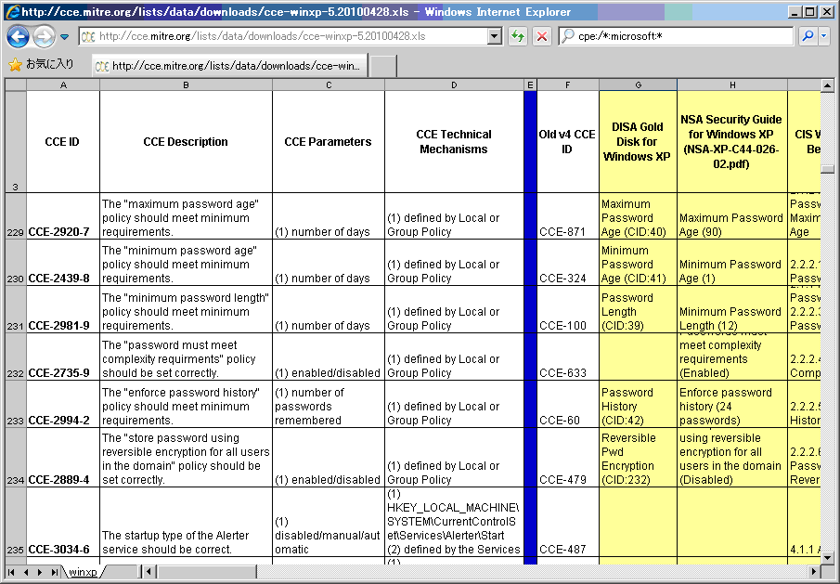Go back with the browser Back arrow
840x584 pixels.
[19, 36]
